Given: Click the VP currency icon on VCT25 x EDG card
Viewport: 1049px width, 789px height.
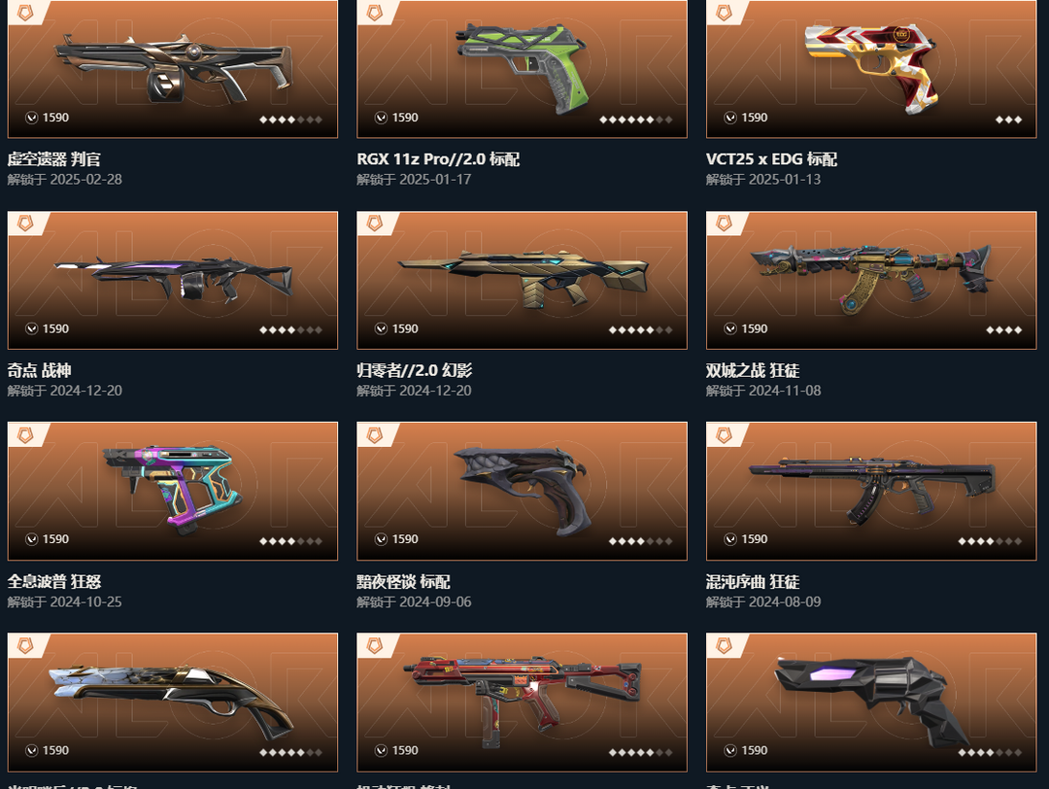Looking at the screenshot, I should click(x=730, y=118).
